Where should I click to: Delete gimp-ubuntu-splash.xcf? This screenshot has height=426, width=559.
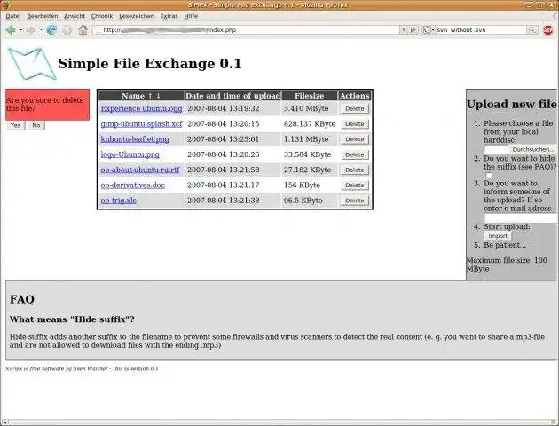click(x=355, y=124)
